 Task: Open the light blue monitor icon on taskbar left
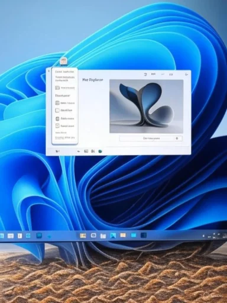28,236
